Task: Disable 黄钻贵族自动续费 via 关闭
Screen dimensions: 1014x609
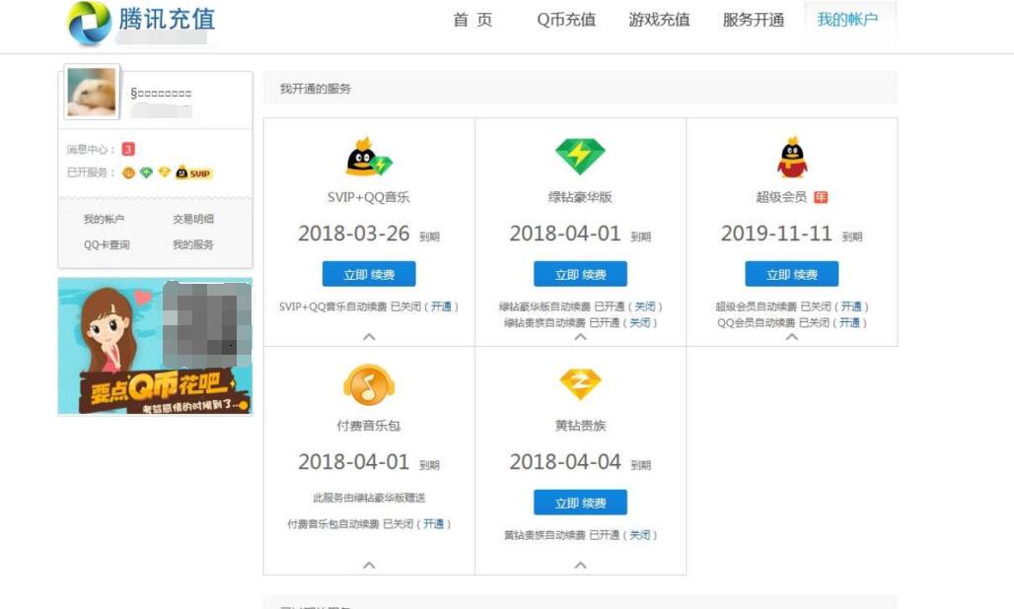Action: click(639, 535)
